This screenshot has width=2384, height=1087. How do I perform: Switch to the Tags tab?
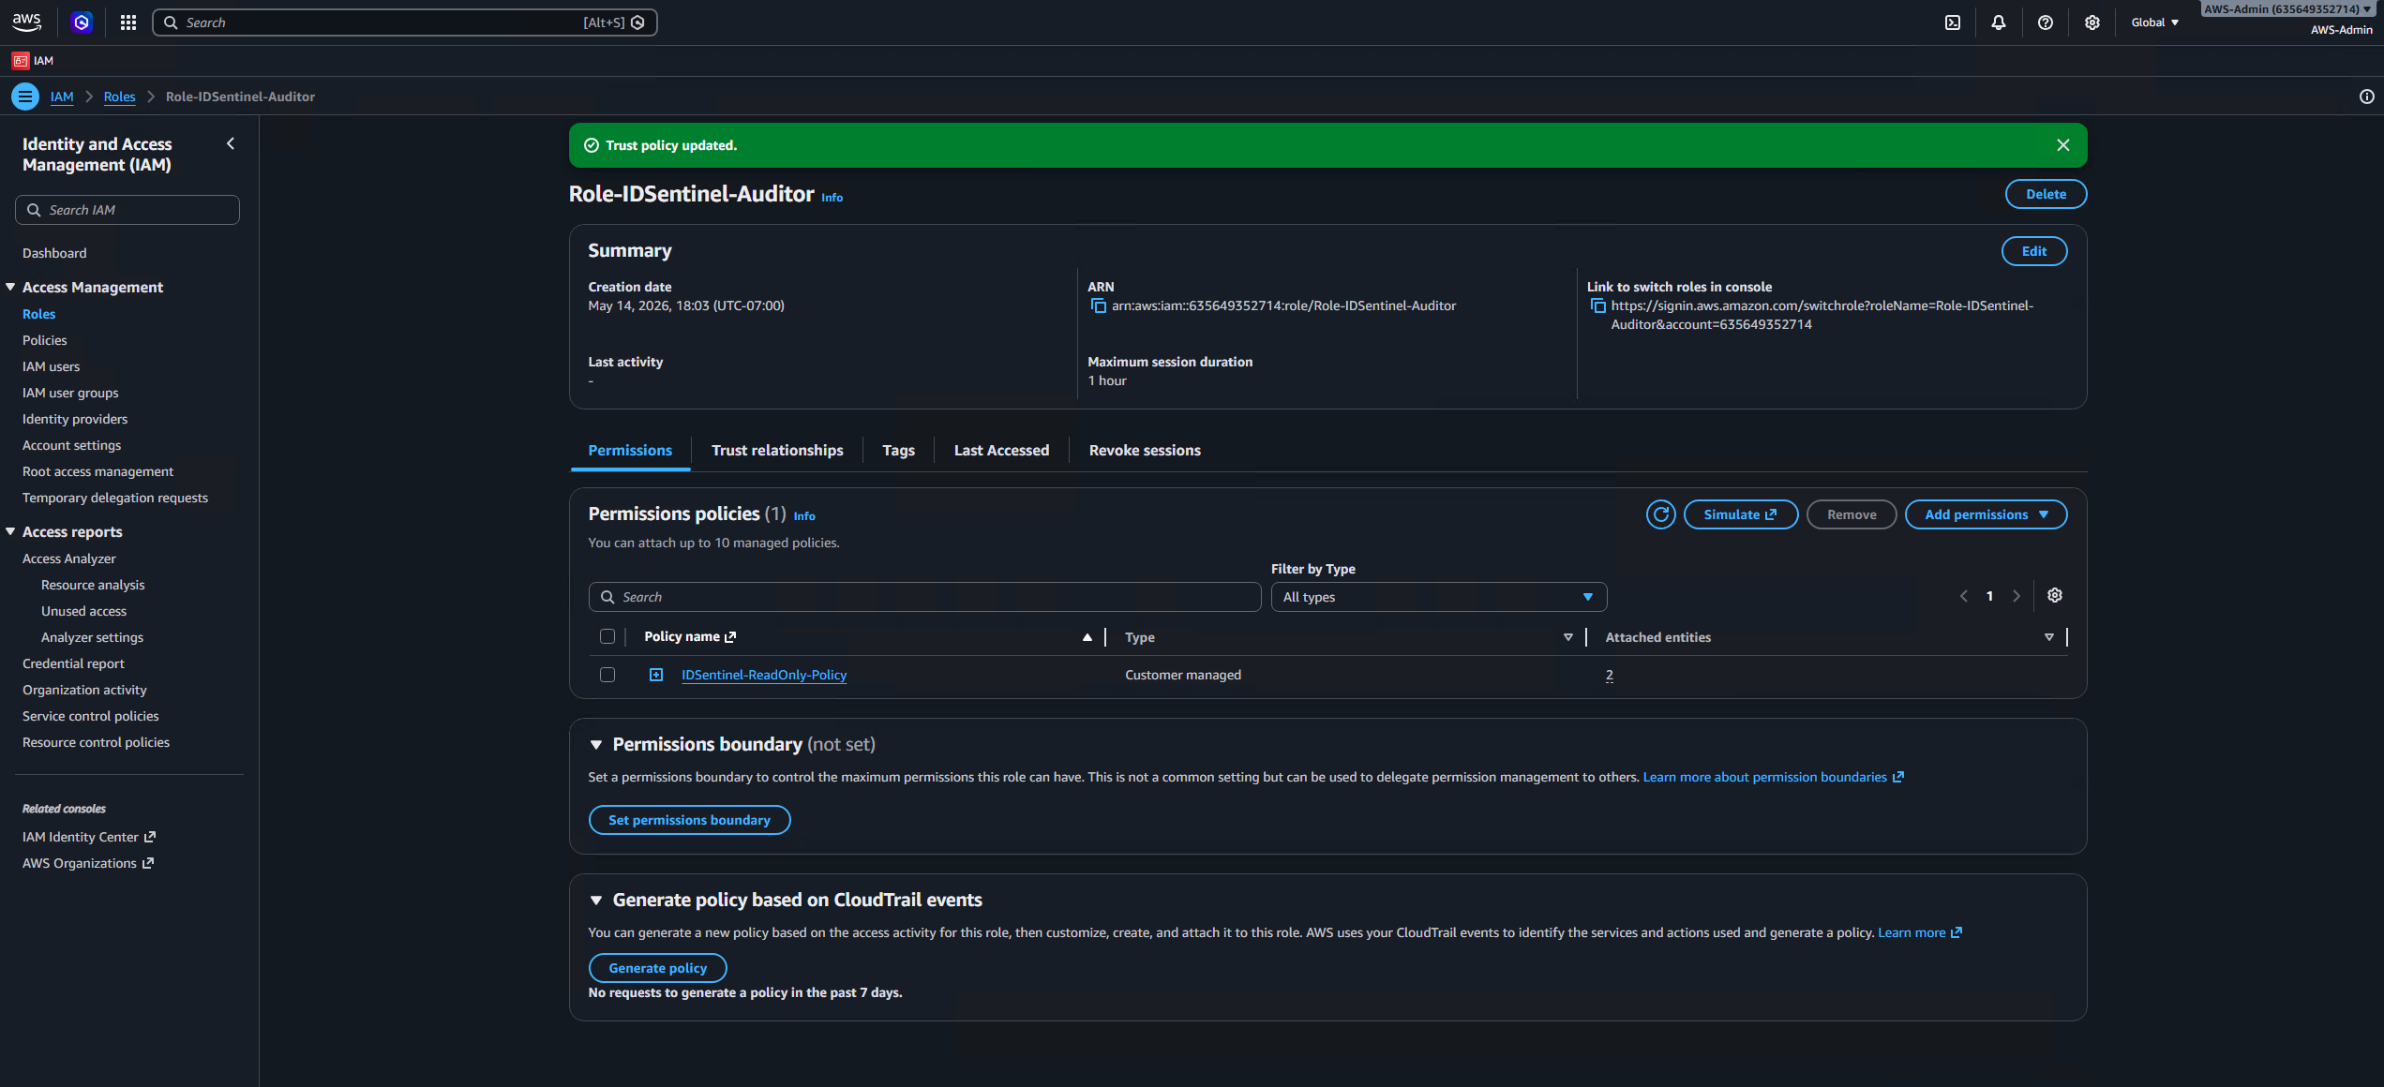coord(898,451)
